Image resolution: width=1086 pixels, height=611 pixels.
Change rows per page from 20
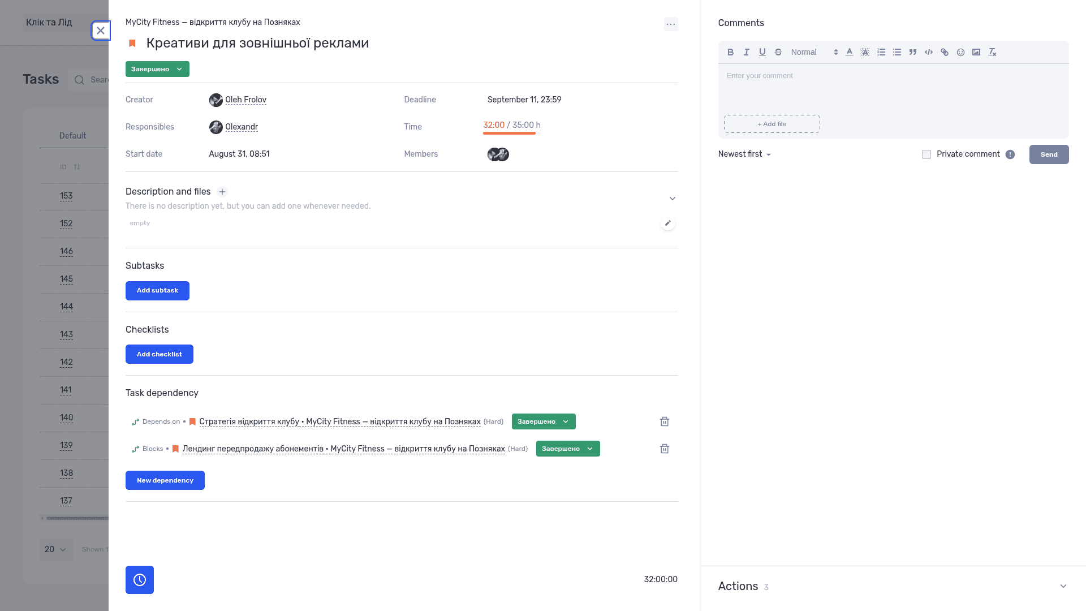pyautogui.click(x=56, y=549)
